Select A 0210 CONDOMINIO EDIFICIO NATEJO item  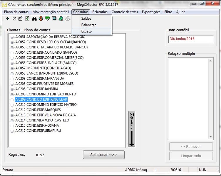coord(46,105)
